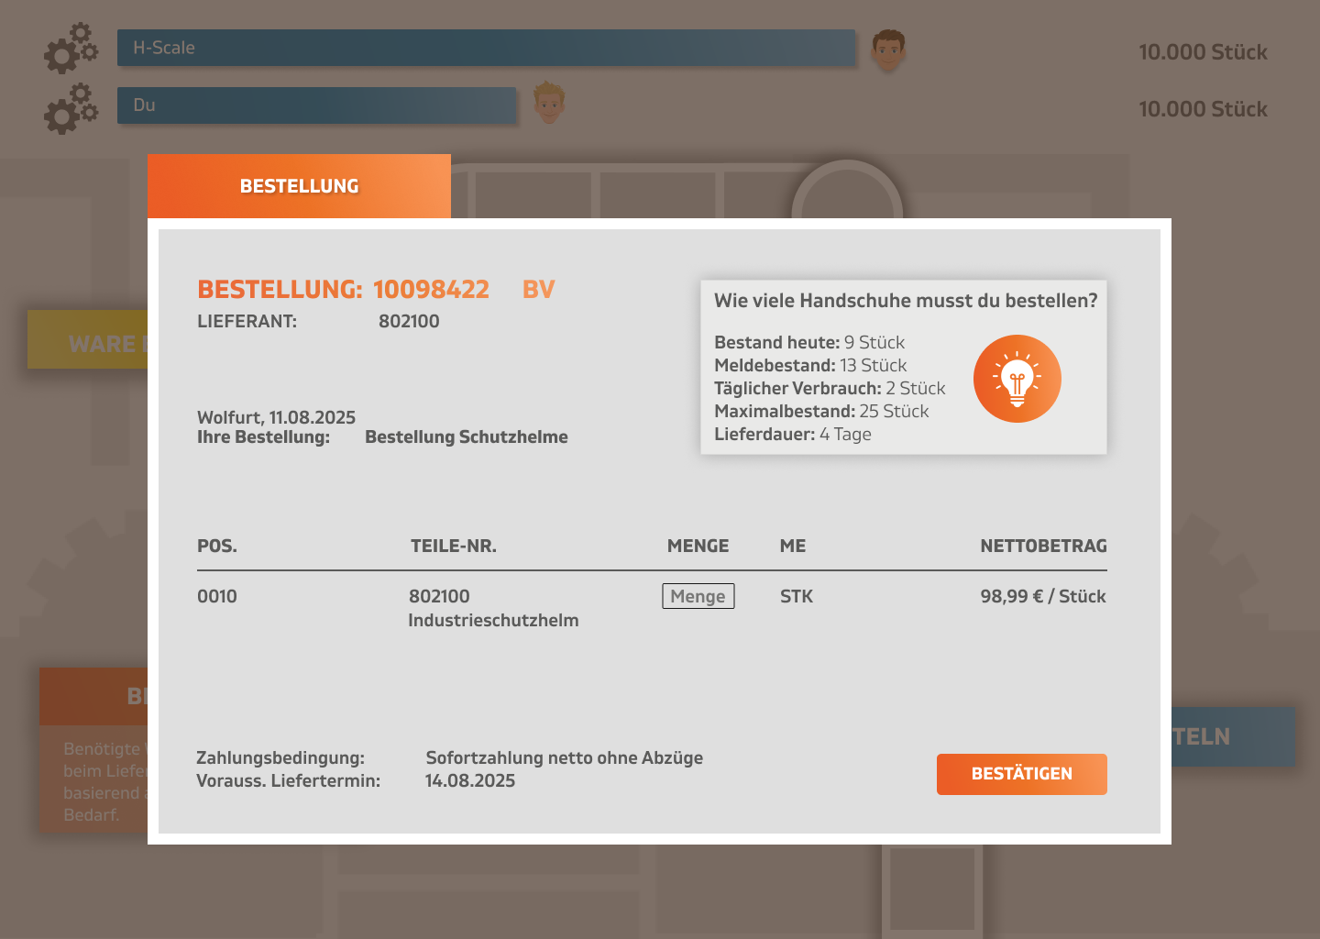
Task: Click the gears icon beside Du
Action: coord(70,109)
